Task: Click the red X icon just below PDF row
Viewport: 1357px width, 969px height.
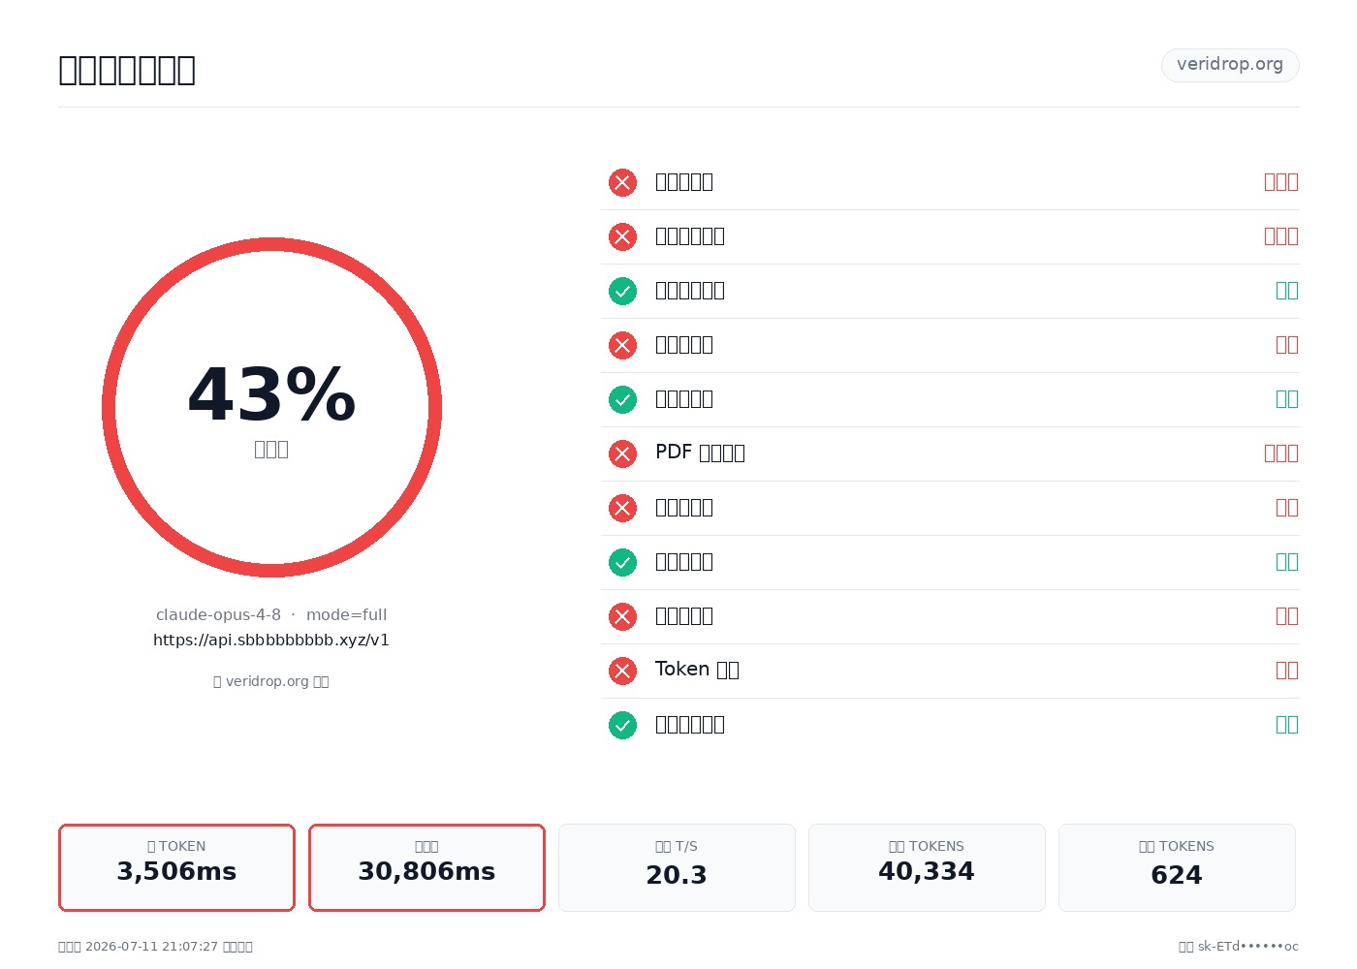Action: point(622,508)
